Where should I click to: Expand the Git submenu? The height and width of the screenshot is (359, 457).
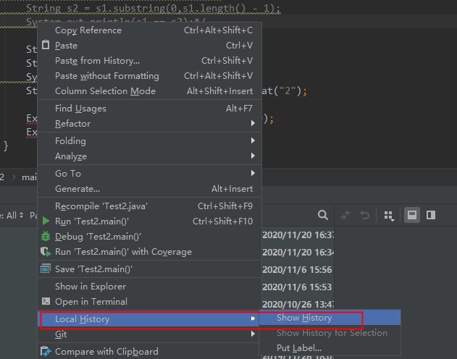(149, 334)
